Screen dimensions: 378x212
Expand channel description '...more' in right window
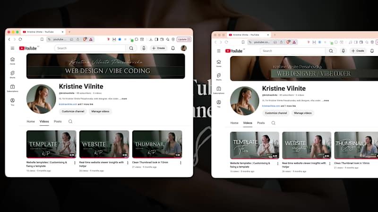click(x=326, y=101)
